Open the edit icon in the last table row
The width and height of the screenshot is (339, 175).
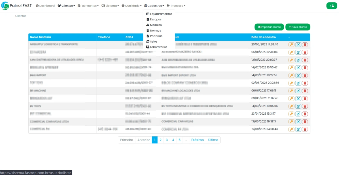click(x=298, y=129)
